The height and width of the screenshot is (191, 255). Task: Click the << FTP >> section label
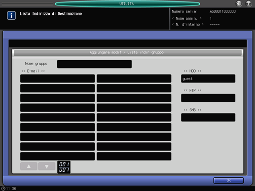pos(192,90)
